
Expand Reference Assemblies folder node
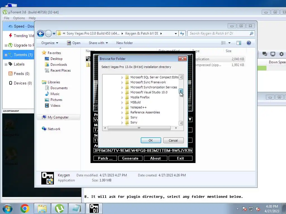pos(122,113)
